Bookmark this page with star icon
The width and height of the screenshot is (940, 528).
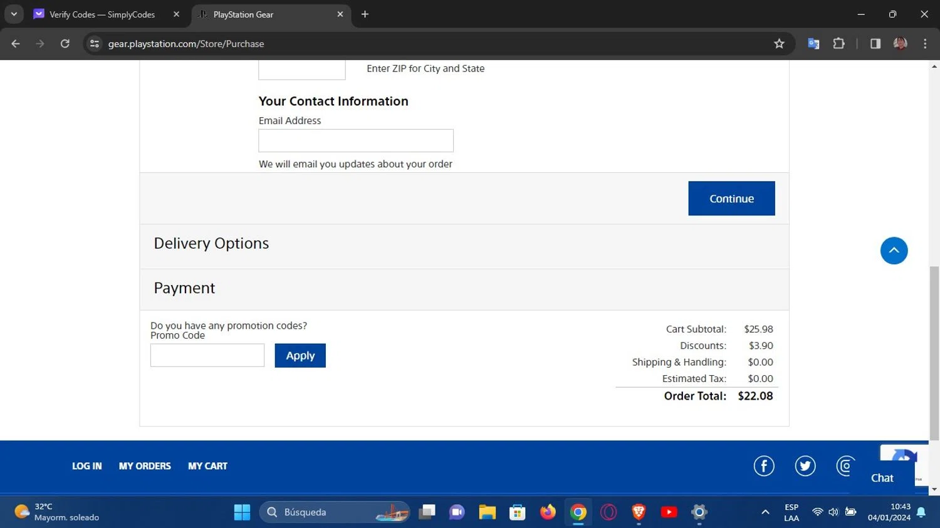pyautogui.click(x=779, y=44)
